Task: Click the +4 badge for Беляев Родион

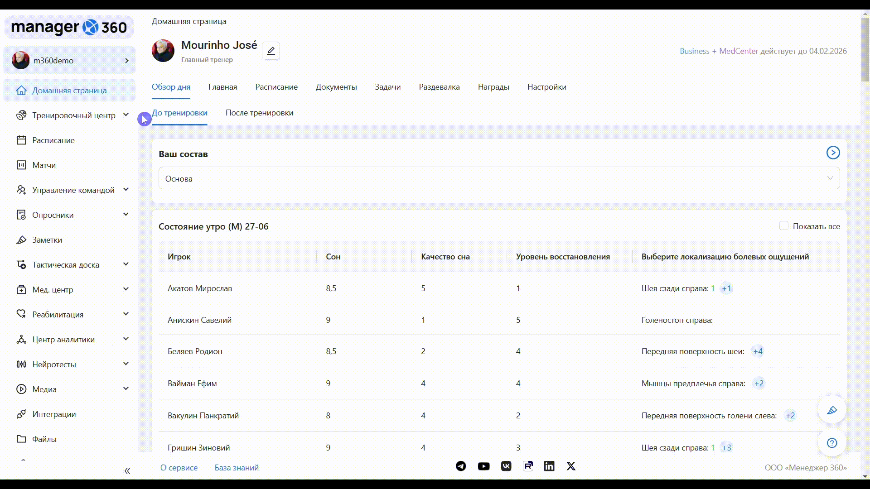Action: (x=758, y=351)
